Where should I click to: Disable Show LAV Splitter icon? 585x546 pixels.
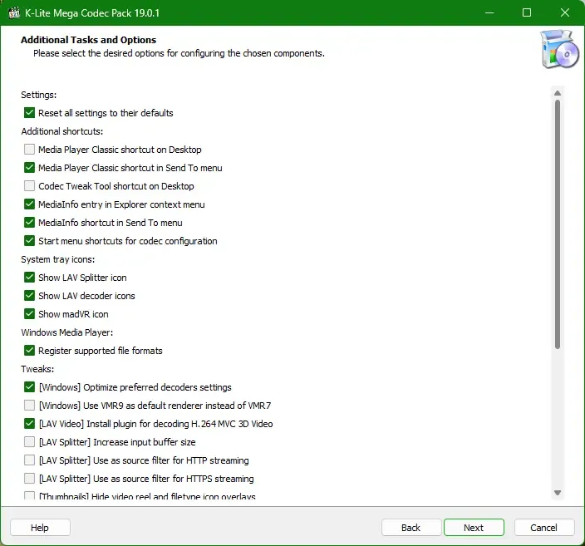29,278
